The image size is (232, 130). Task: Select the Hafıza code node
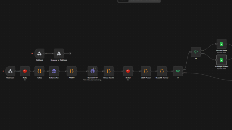pyautogui.click(x=39, y=71)
